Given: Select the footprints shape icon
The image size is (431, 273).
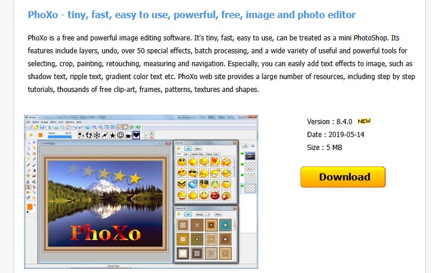Looking at the screenshot, I should (89, 135).
